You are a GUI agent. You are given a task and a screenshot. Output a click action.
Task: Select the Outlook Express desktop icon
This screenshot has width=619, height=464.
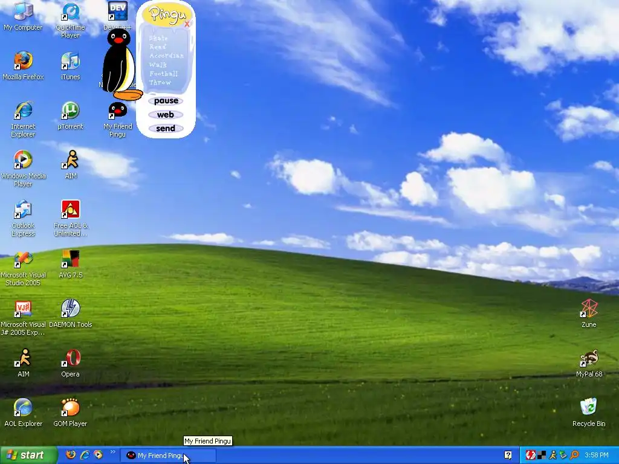click(x=23, y=218)
